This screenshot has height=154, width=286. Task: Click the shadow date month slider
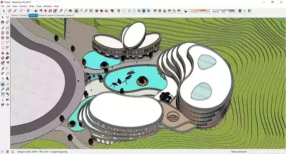(200, 11)
